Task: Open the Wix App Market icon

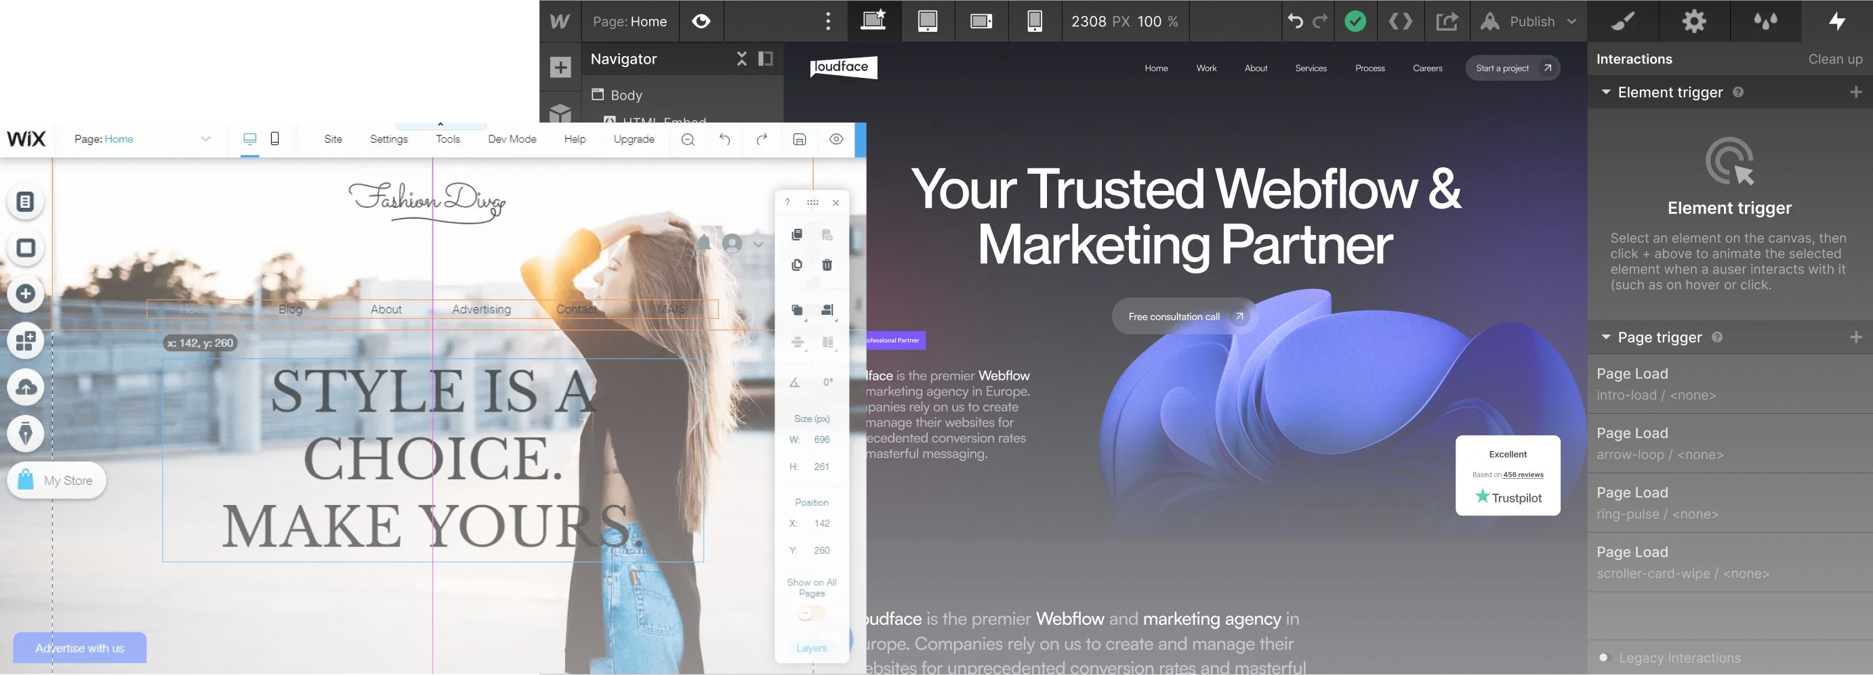Action: (26, 341)
